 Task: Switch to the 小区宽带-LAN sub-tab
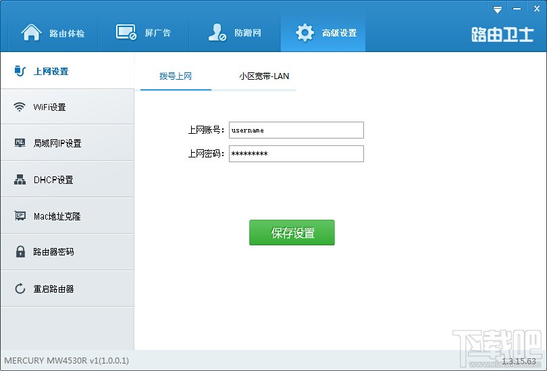coord(264,76)
